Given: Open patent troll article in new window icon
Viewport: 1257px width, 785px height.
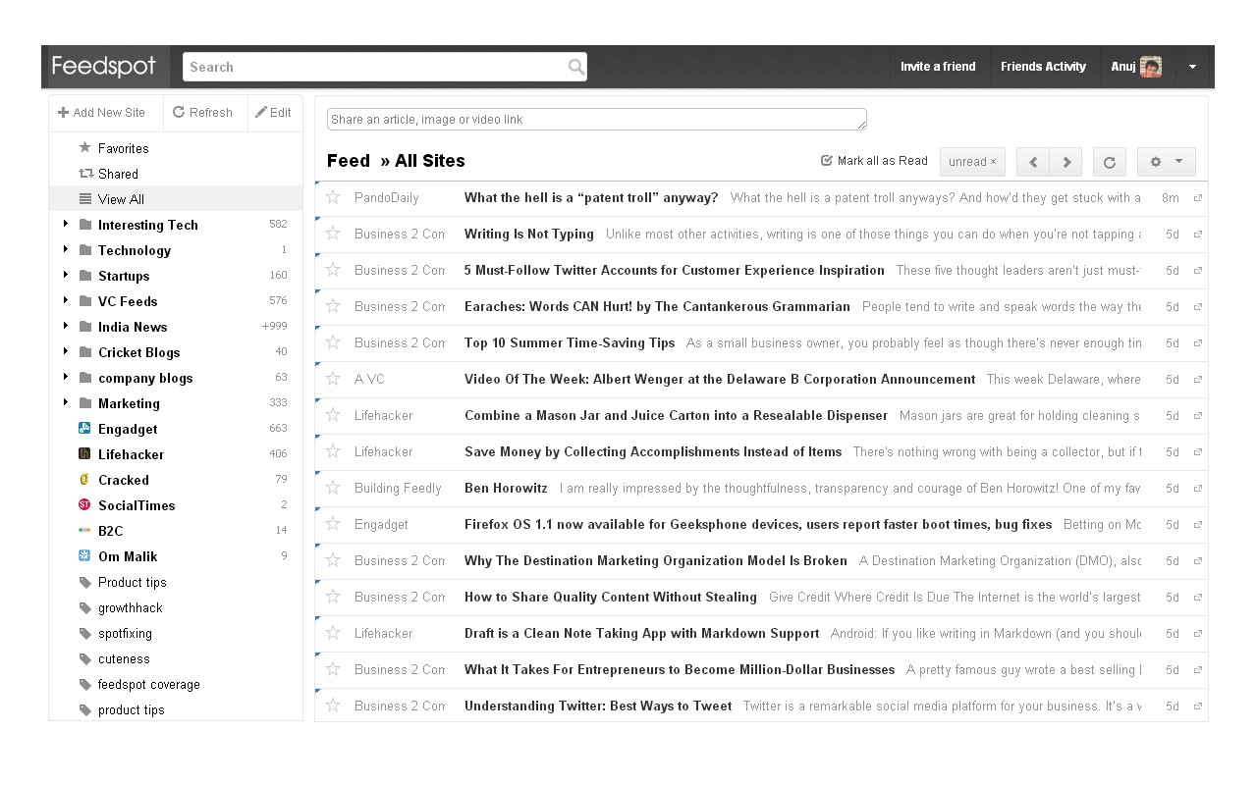Looking at the screenshot, I should 1198,198.
